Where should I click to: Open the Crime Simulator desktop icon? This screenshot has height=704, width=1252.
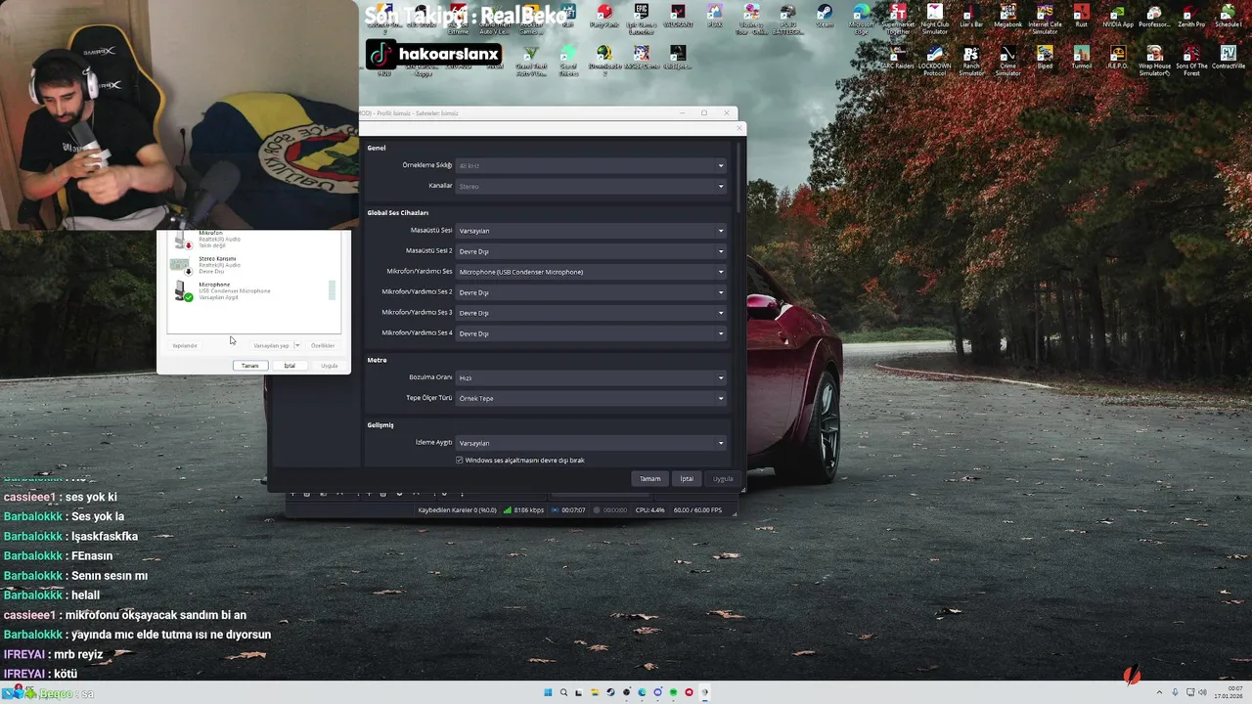(1007, 61)
